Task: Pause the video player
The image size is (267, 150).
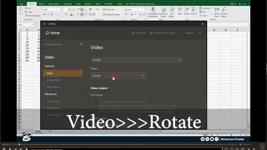Action: pyautogui.click(x=4, y=149)
